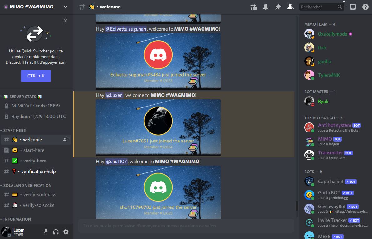
Task: Open flob member profile
Action: click(335, 48)
